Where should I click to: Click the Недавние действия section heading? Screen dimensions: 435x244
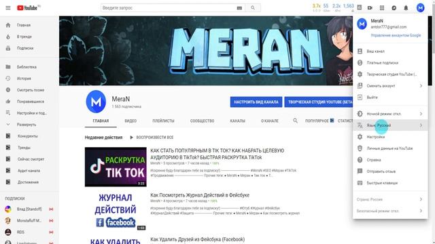103,137
